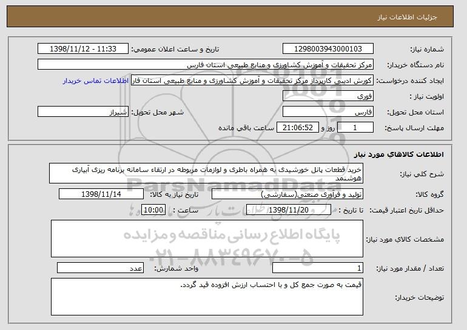Screen dimensions: 467x330
Task: Click the تاریخ نیاز به کالا label
Action: pyautogui.click(x=174, y=195)
